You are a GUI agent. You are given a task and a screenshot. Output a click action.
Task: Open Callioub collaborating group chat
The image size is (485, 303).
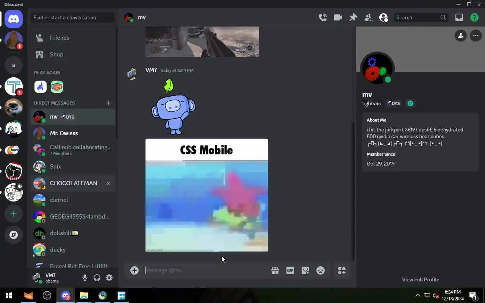(x=73, y=150)
